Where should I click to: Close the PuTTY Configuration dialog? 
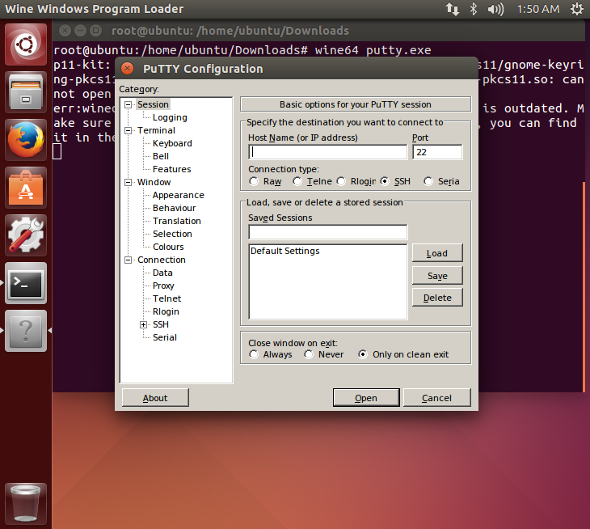pos(128,69)
